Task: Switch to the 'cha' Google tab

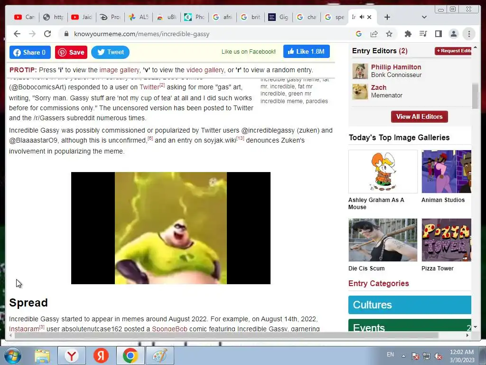Action: (x=307, y=17)
